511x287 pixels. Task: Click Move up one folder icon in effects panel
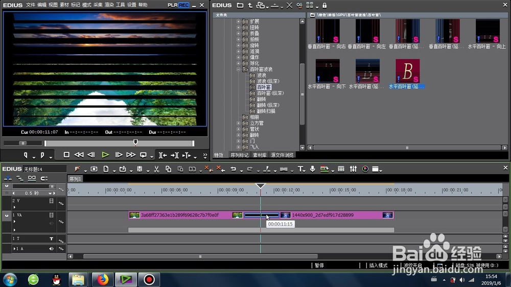pyautogui.click(x=250, y=6)
